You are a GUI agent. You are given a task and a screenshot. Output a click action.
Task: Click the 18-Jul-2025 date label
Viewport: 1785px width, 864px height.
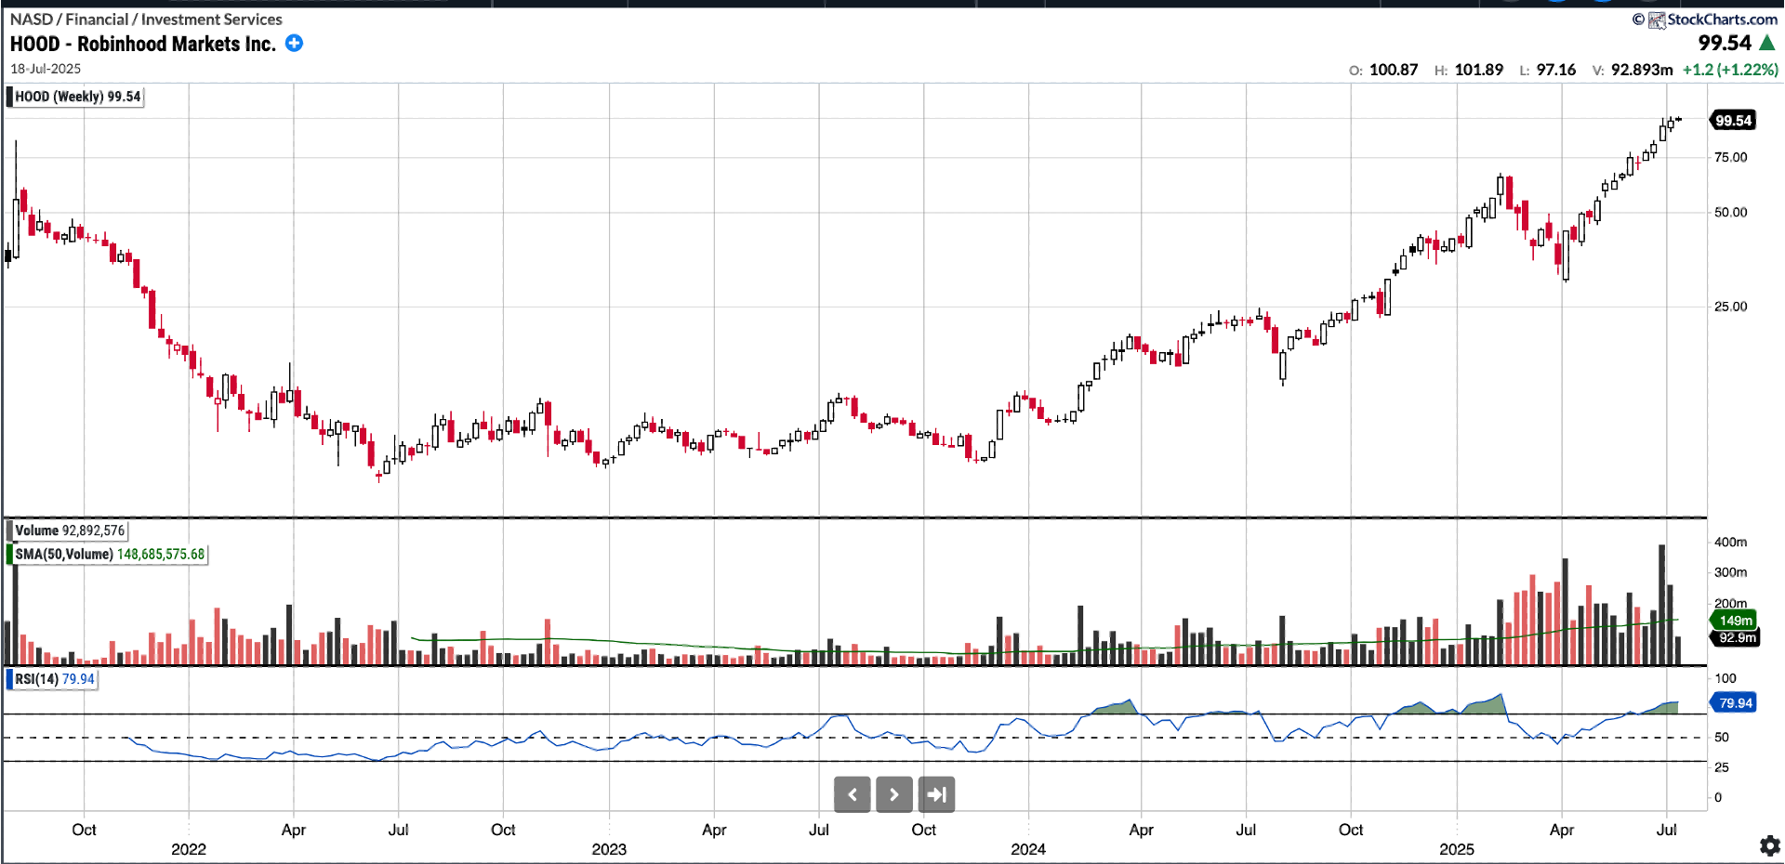pos(46,69)
